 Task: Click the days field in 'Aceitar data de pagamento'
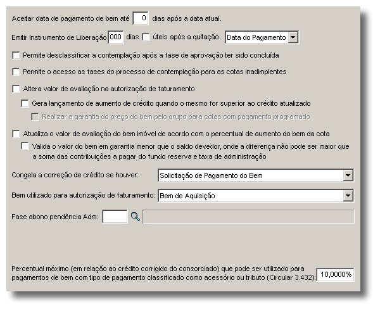pyautogui.click(x=141, y=18)
